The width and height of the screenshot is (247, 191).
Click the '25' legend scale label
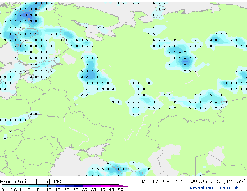[76, 189]
